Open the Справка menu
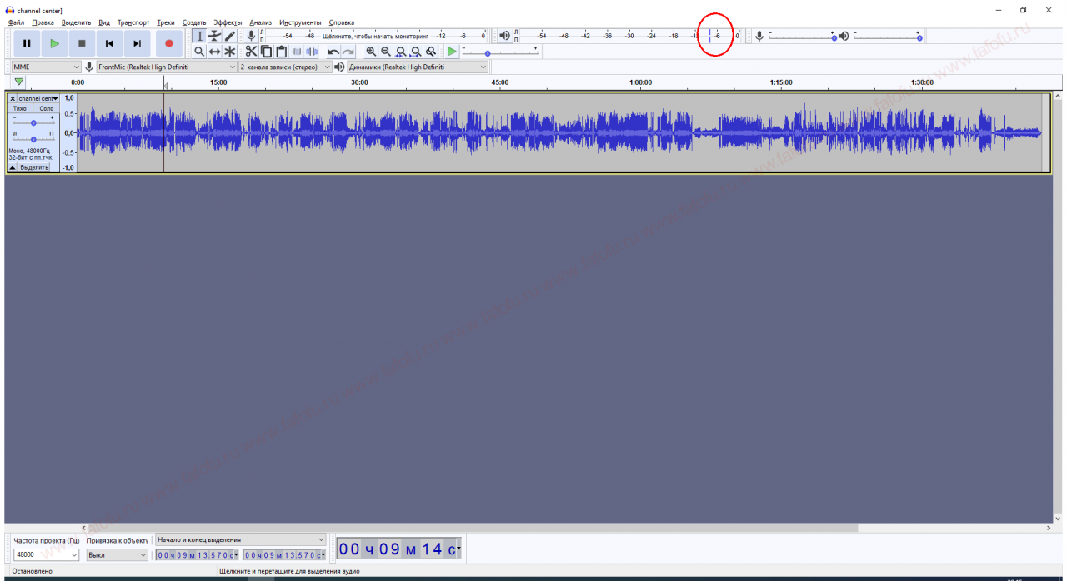The height and width of the screenshot is (581, 1067). (x=342, y=22)
